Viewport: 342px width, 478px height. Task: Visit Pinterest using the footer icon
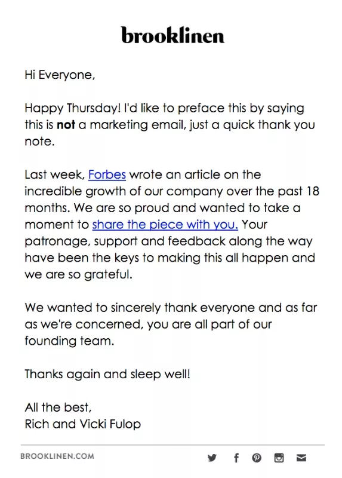(x=257, y=458)
